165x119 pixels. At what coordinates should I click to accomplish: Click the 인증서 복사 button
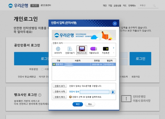60,97
